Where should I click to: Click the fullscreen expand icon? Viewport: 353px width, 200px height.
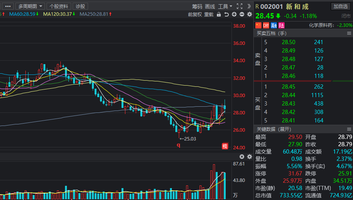point(240,6)
